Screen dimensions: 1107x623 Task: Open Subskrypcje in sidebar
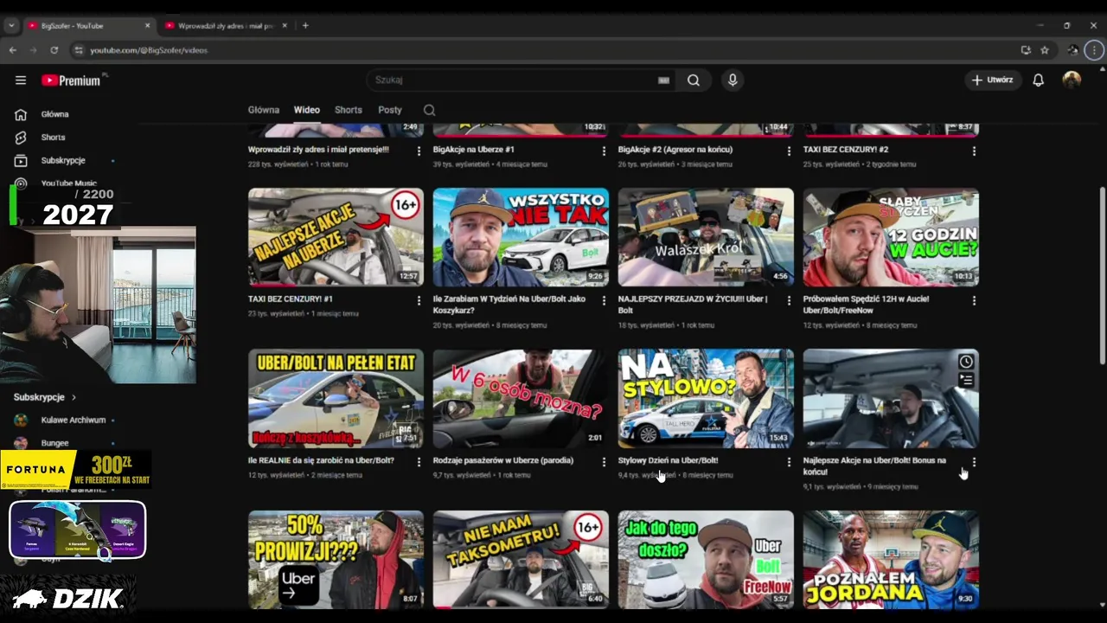point(63,161)
